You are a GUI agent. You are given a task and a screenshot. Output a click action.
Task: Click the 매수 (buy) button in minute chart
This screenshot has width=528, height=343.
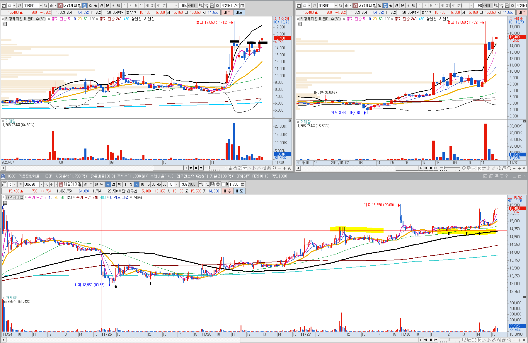pos(228,191)
